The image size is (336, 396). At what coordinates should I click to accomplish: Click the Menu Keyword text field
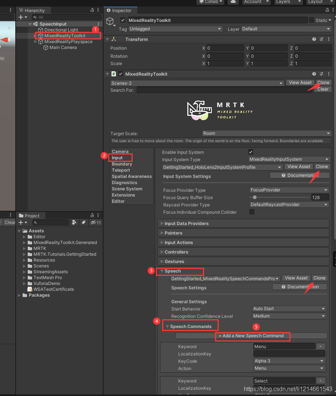pyautogui.click(x=284, y=346)
